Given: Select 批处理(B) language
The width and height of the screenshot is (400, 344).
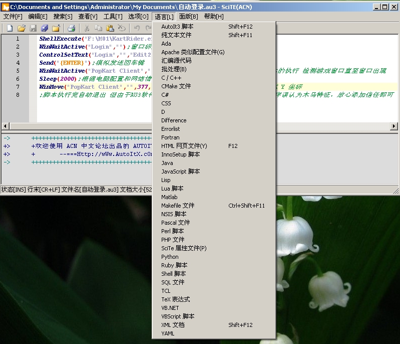Looking at the screenshot, I should click(214, 69).
